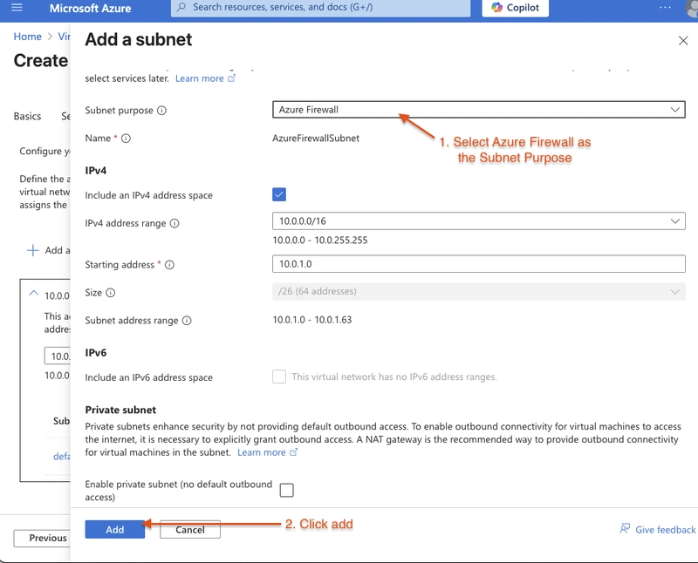Click the Name field info icon
The height and width of the screenshot is (563, 698).
(126, 139)
